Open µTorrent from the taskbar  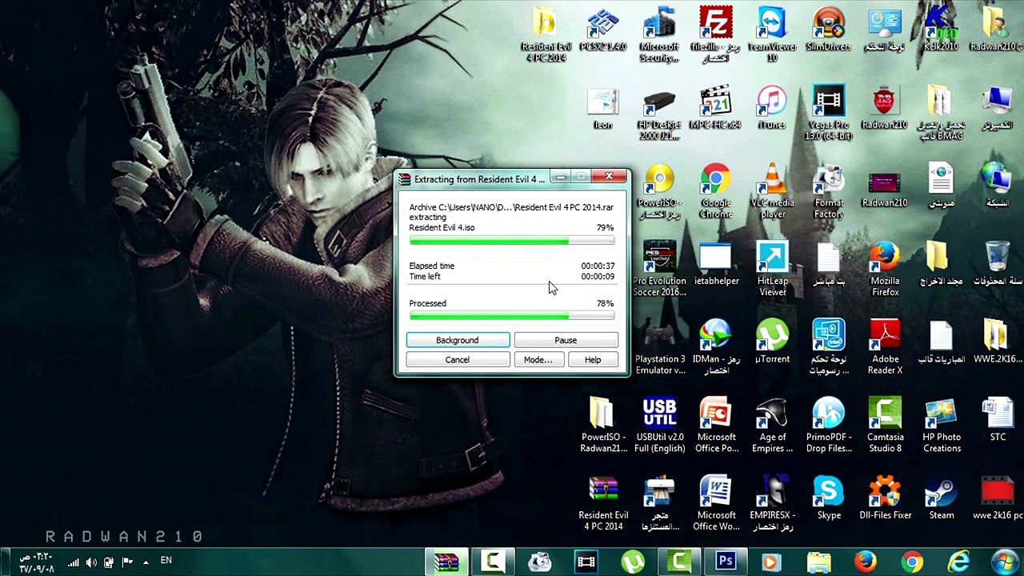634,562
